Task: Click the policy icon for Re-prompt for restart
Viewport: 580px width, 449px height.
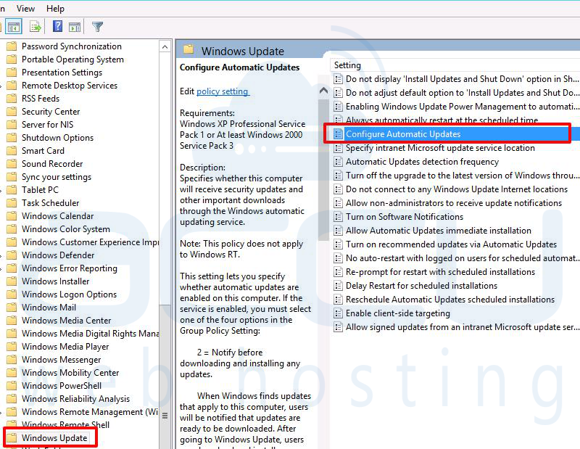Action: click(x=338, y=272)
